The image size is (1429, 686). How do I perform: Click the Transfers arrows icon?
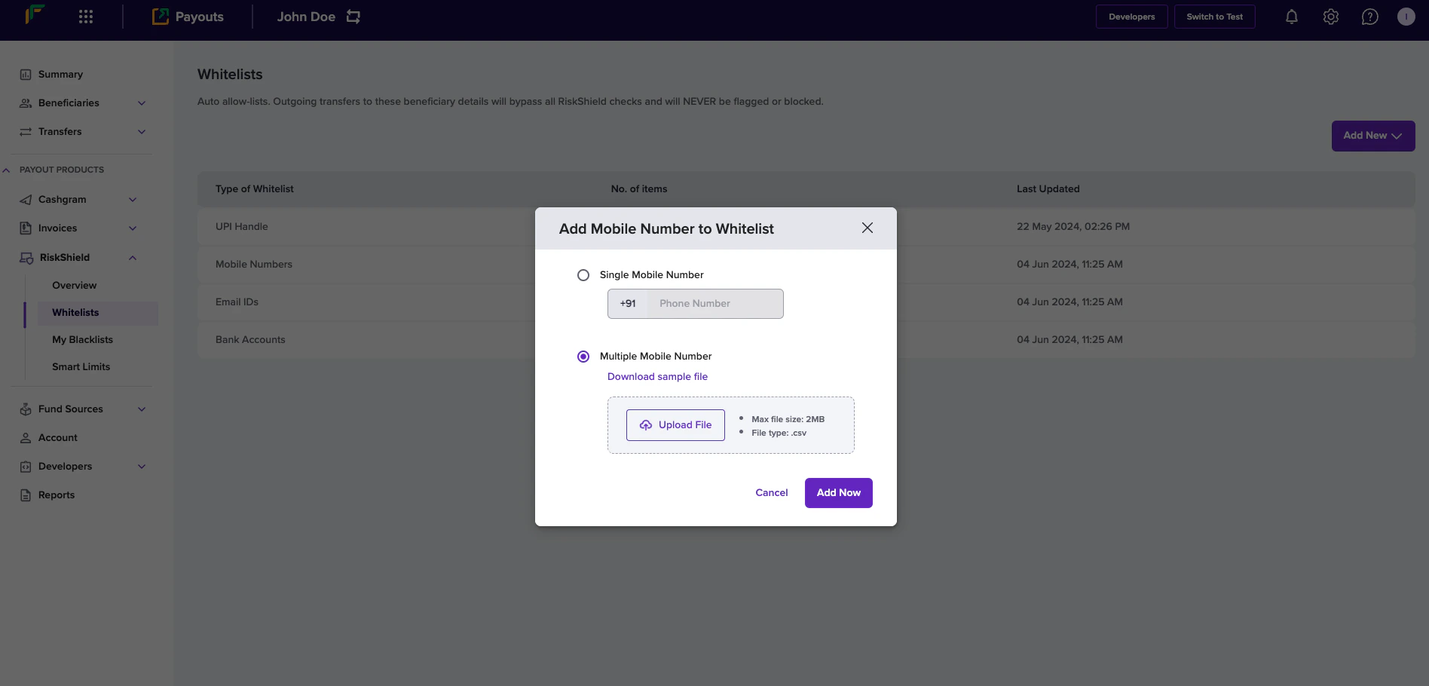(x=26, y=132)
